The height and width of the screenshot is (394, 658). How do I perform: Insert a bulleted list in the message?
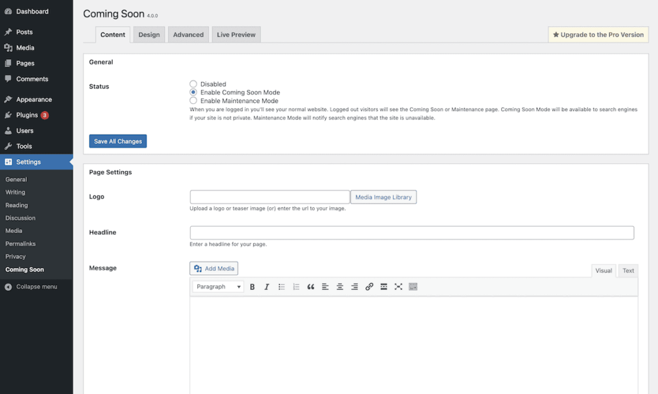click(x=281, y=287)
